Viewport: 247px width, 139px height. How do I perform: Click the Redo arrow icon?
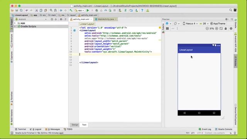coord(31,10)
